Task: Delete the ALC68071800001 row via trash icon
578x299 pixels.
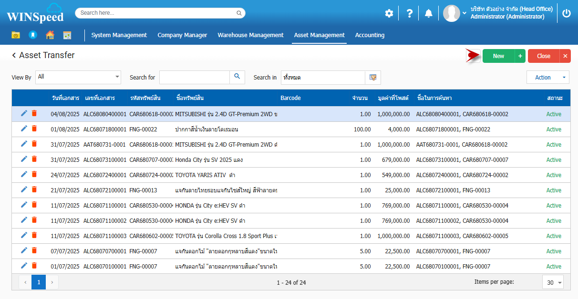Action: click(34, 129)
